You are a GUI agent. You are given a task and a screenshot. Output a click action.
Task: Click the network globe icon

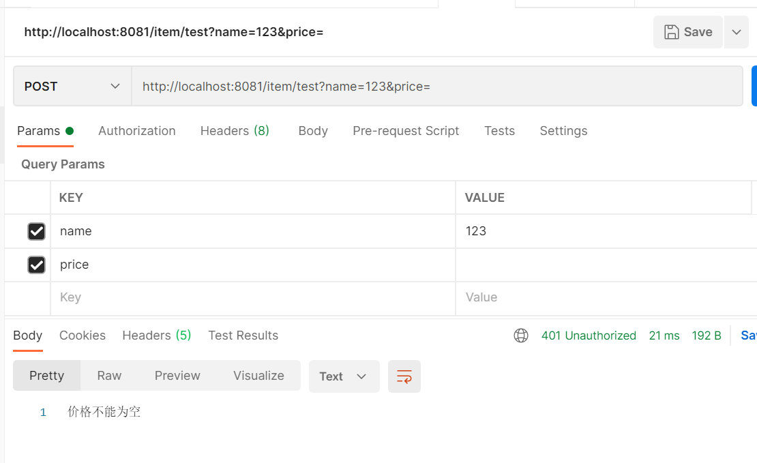pos(521,335)
